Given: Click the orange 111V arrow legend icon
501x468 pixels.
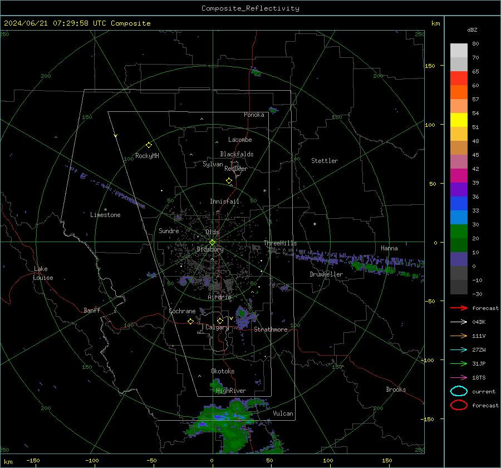Looking at the screenshot, I should click(x=459, y=336).
